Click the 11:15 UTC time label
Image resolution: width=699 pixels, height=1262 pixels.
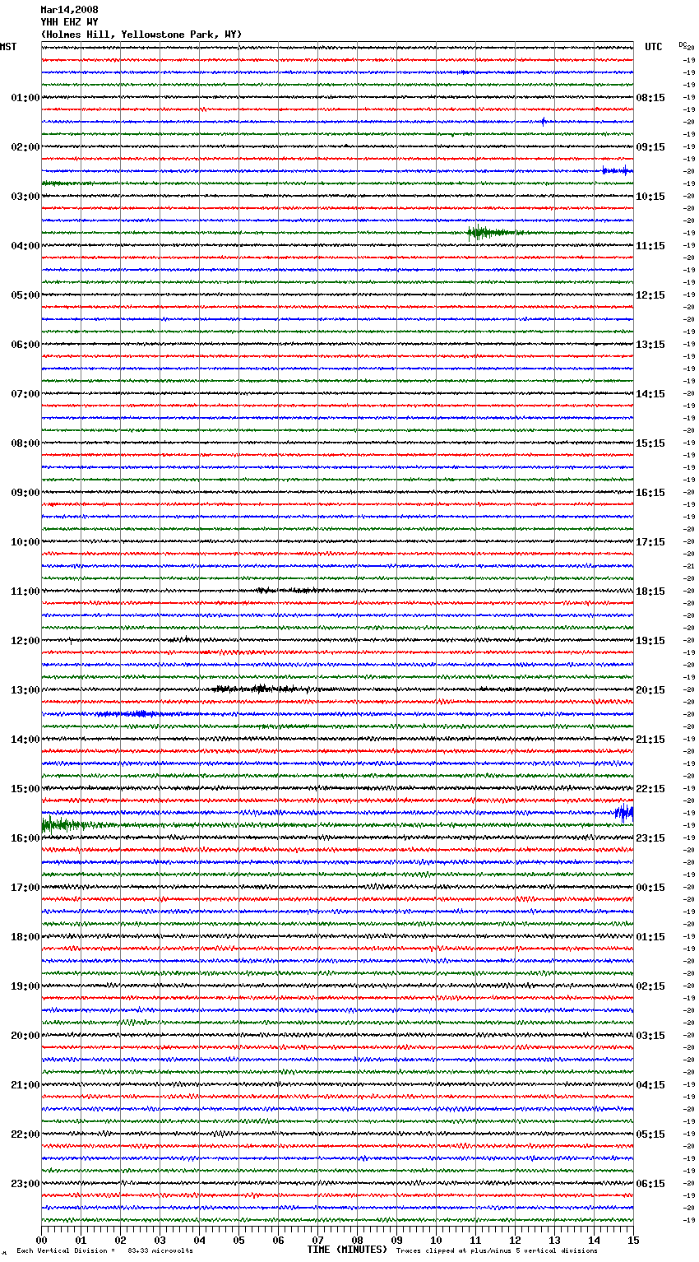[650, 246]
